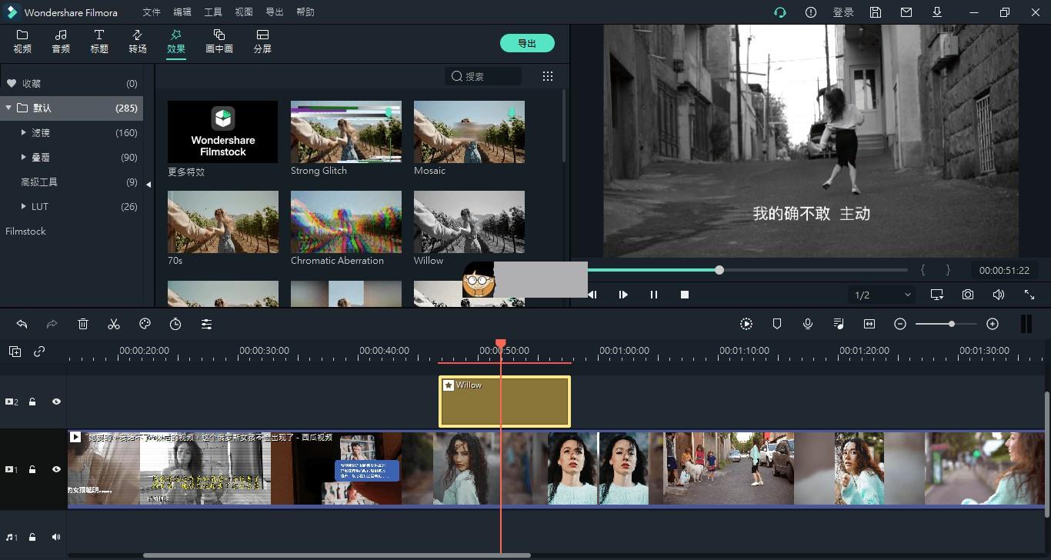1051x560 pixels.
Task: Click the download icon in title bar
Action: (937, 12)
